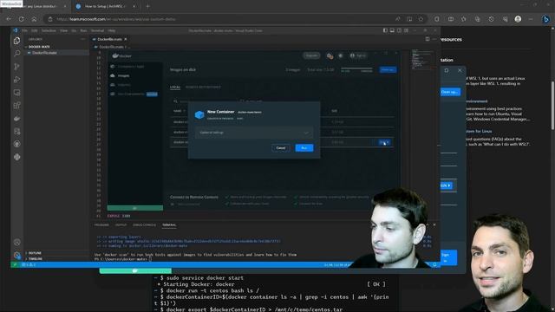The width and height of the screenshot is (555, 312).
Task: Open Containers / Apps in Docker sidebar
Action: 131,67
